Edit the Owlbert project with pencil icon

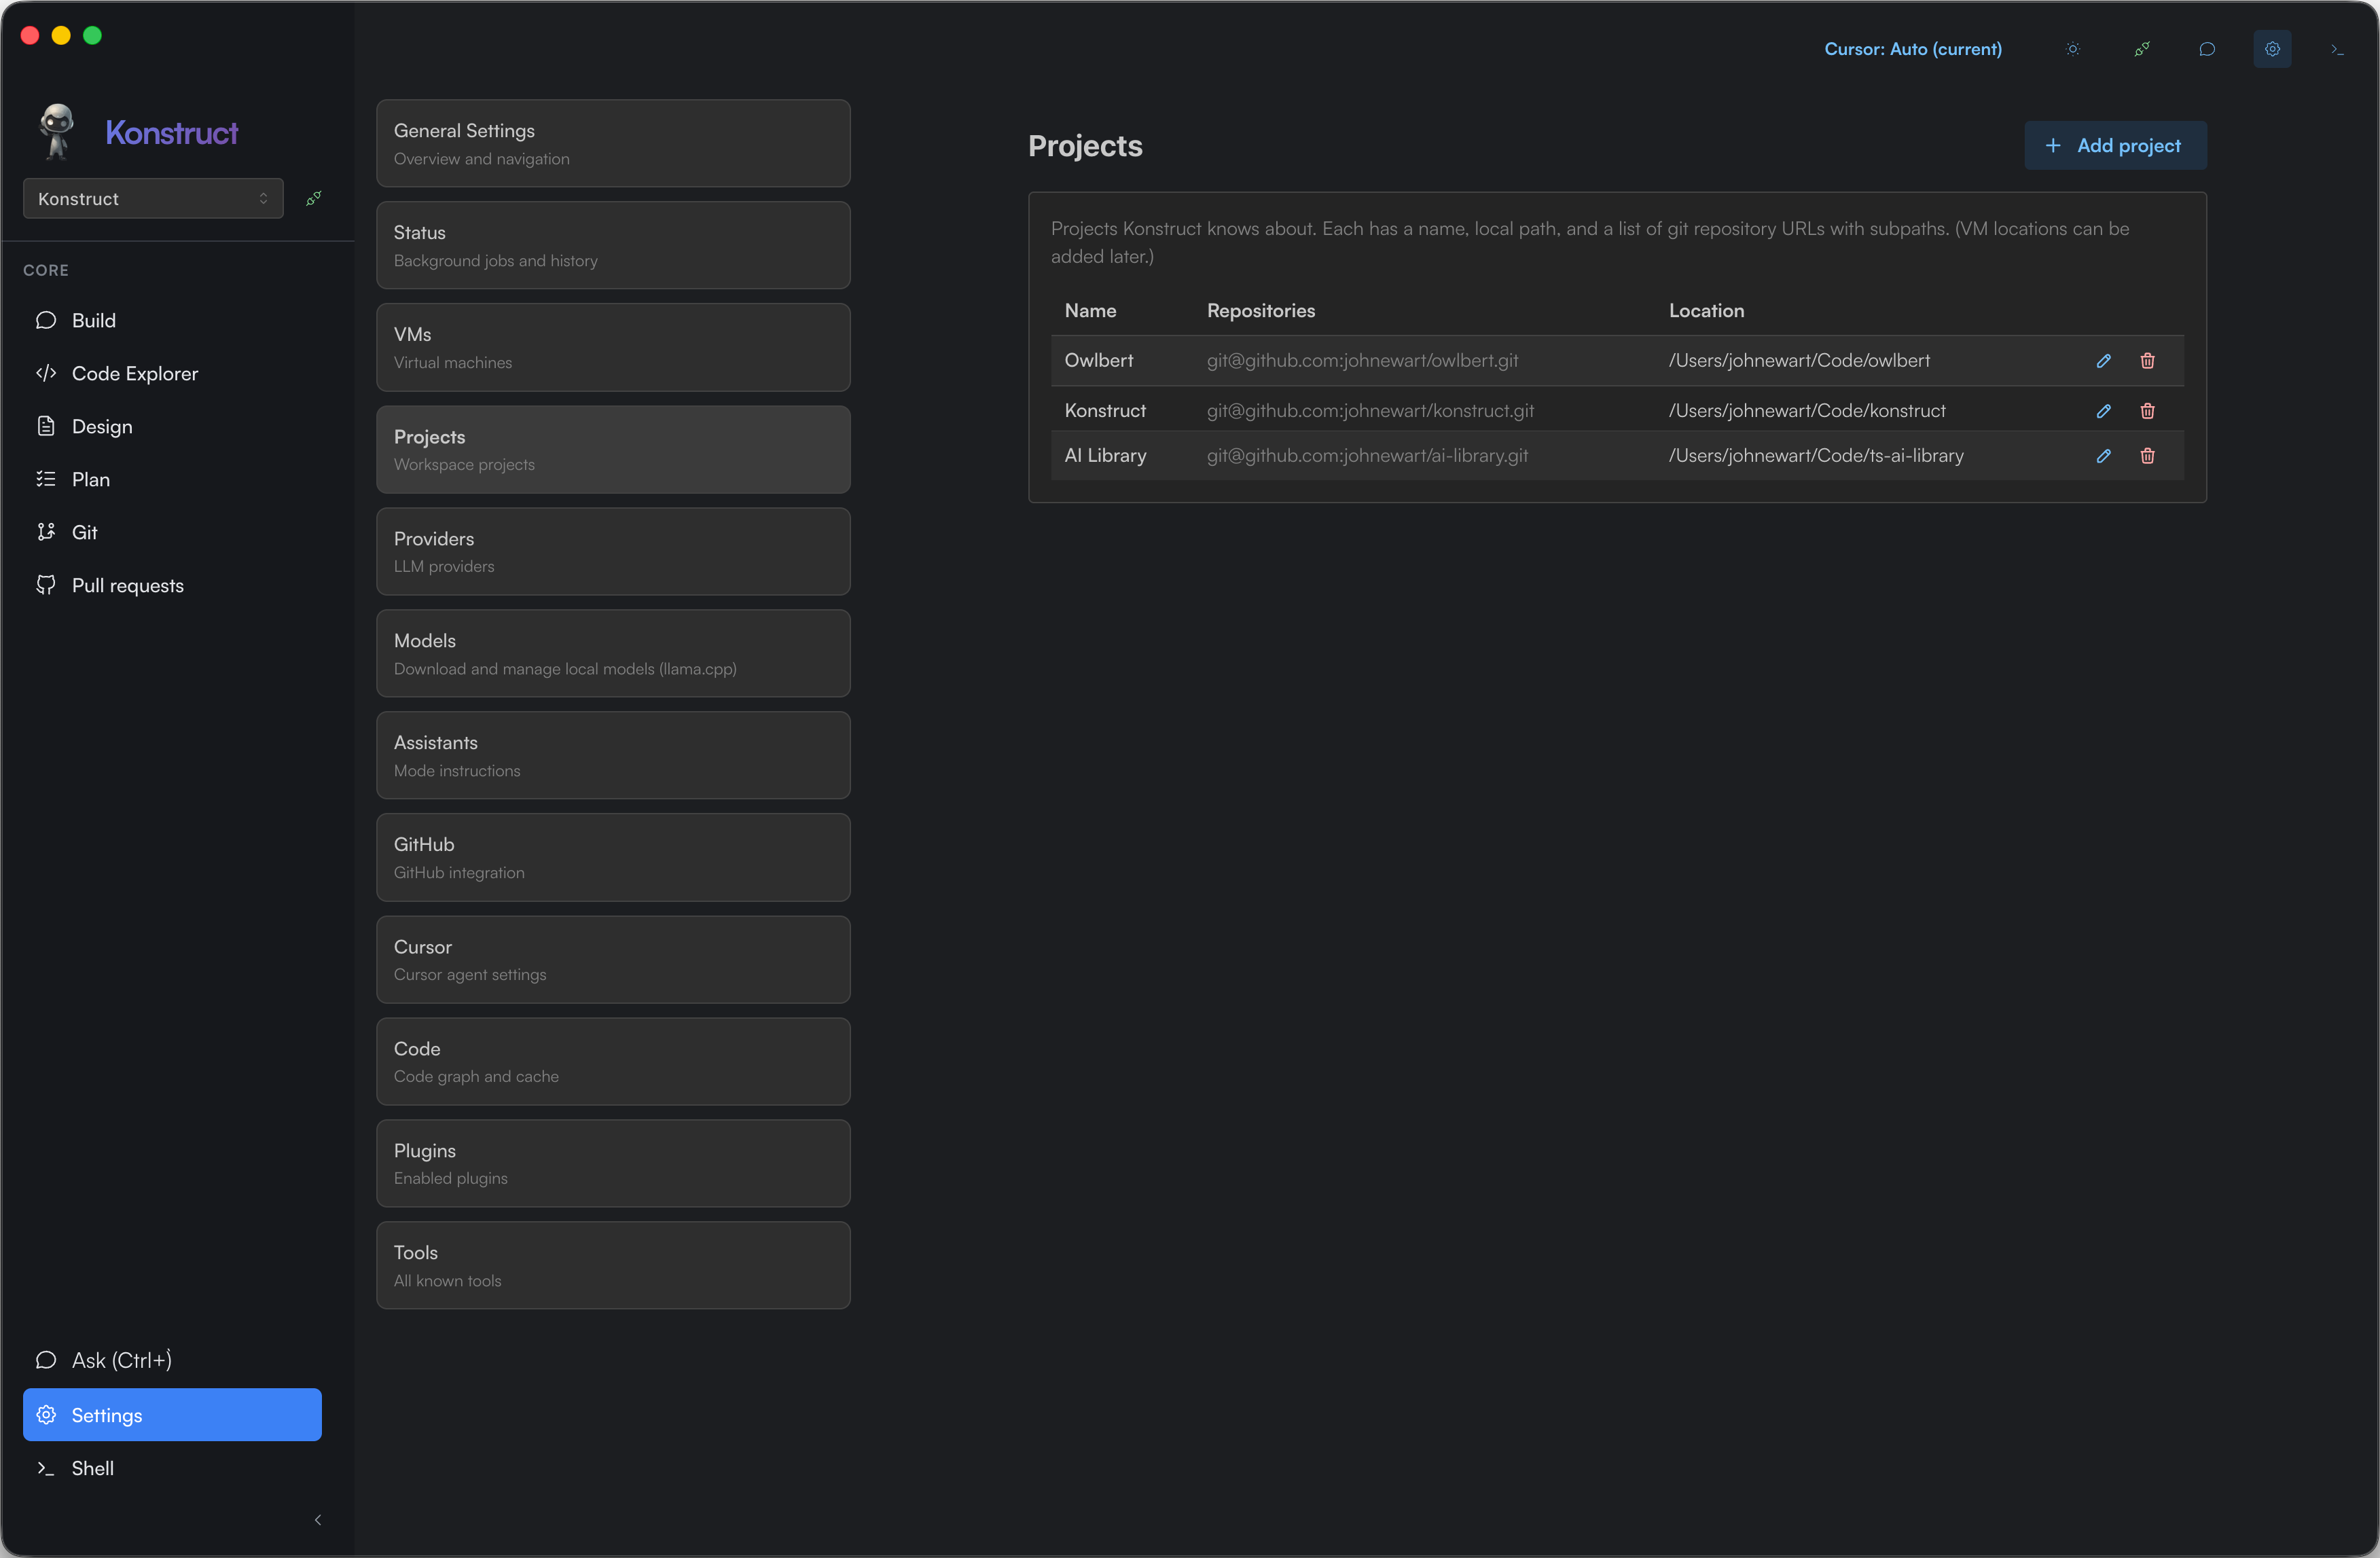click(x=2103, y=361)
